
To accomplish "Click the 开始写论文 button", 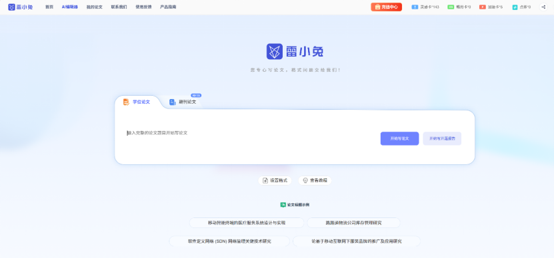I will pos(399,138).
